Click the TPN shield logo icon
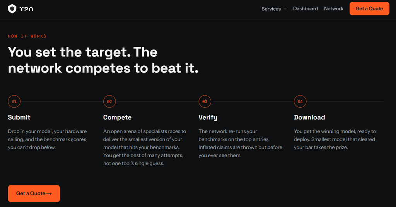Viewport: 396px width, 207px height. (x=12, y=8)
